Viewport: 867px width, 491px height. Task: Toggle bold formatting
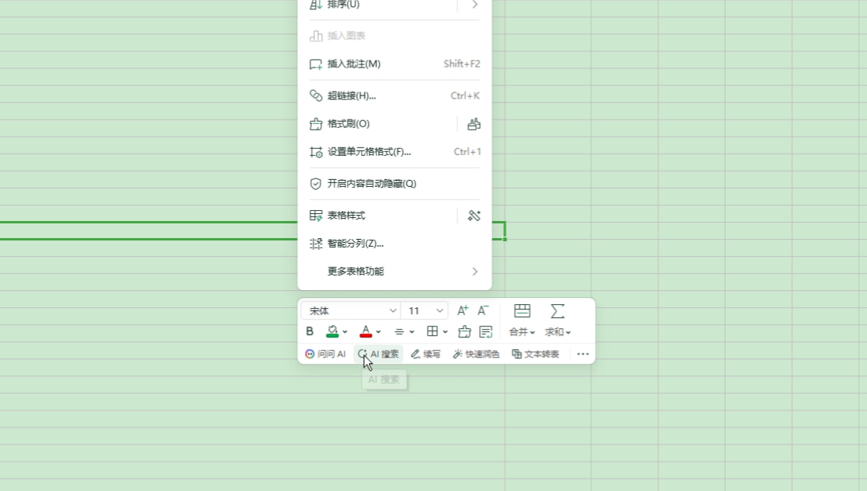310,332
